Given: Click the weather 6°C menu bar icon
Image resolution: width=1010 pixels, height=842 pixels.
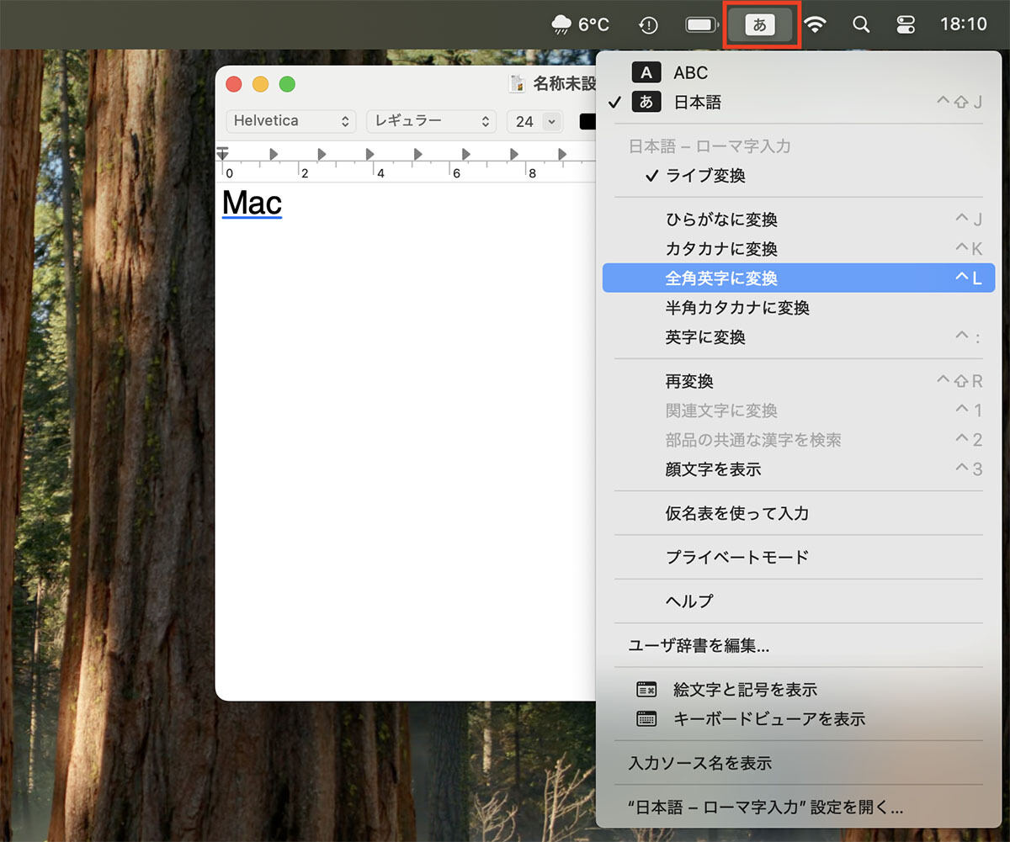Looking at the screenshot, I should [580, 24].
